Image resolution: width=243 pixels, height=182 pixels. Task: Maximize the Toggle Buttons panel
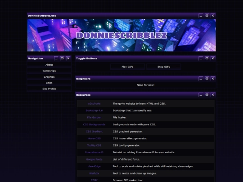207,58
